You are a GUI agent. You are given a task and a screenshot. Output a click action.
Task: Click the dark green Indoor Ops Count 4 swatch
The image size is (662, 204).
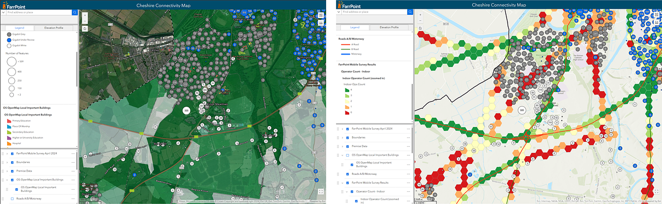tap(348, 90)
